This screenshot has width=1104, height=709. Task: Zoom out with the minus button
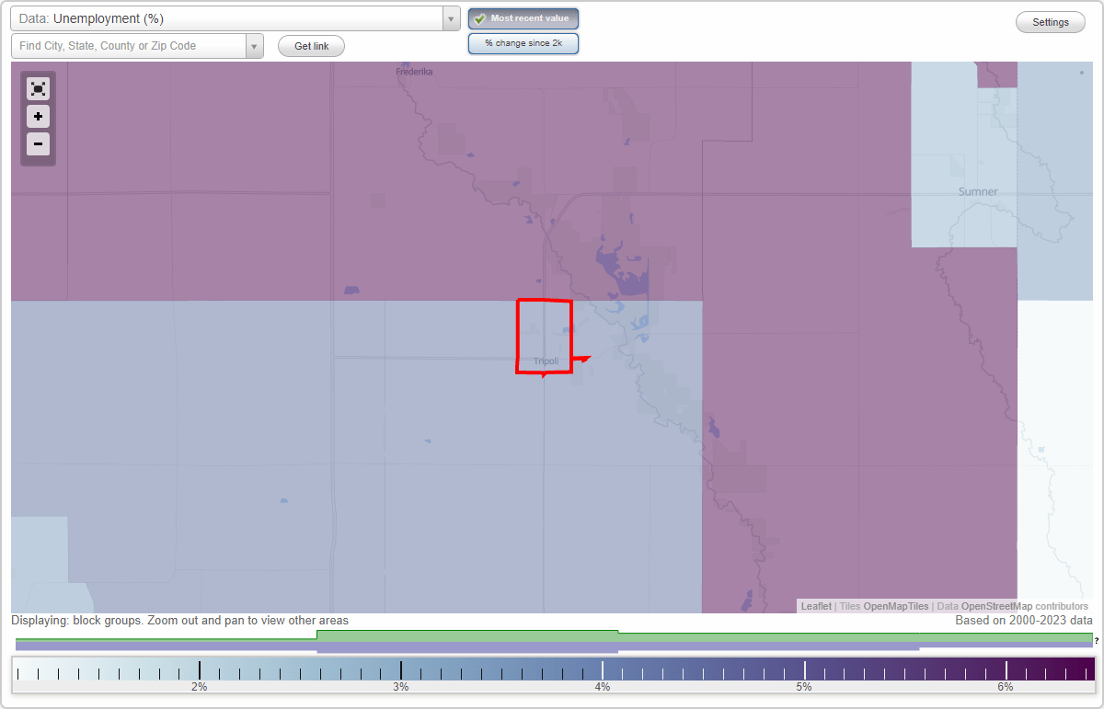(x=38, y=143)
